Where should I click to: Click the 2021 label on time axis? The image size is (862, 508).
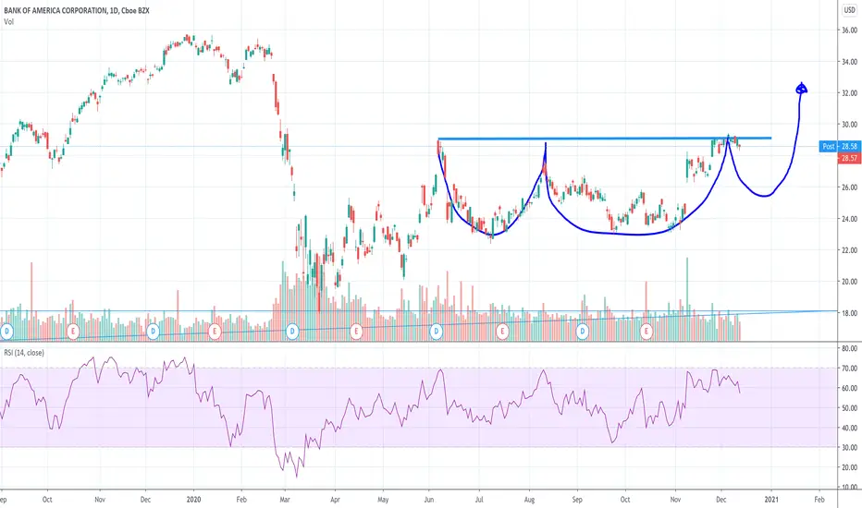771,499
